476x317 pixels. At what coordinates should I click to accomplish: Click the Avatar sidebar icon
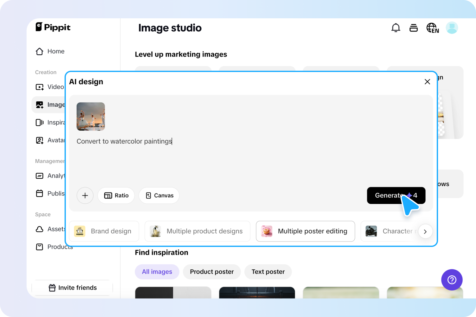coord(40,140)
